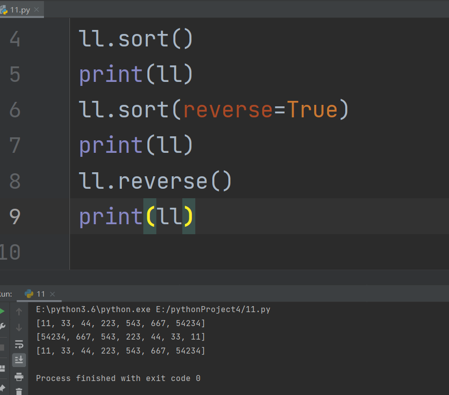Click the highlighted print(ll) on line 9
This screenshot has height=395, width=449.
point(136,216)
